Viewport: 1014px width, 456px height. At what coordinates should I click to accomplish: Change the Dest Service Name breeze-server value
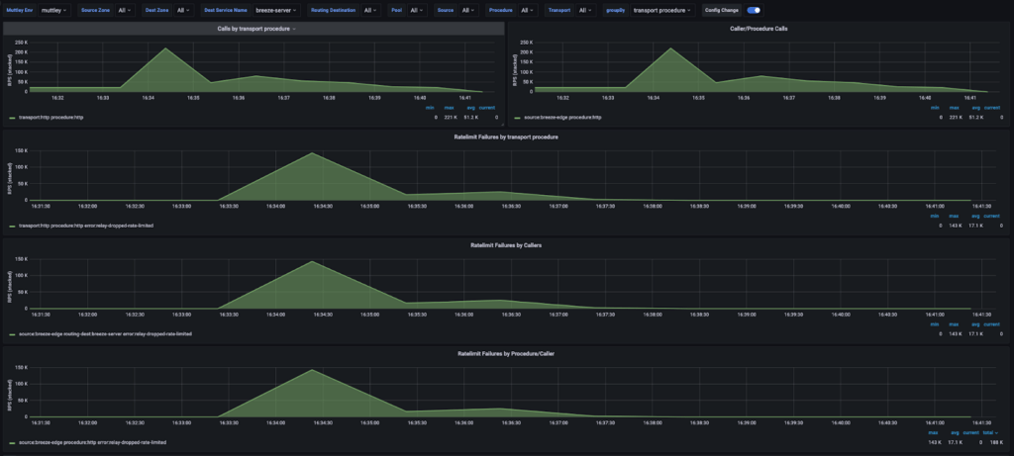point(276,10)
